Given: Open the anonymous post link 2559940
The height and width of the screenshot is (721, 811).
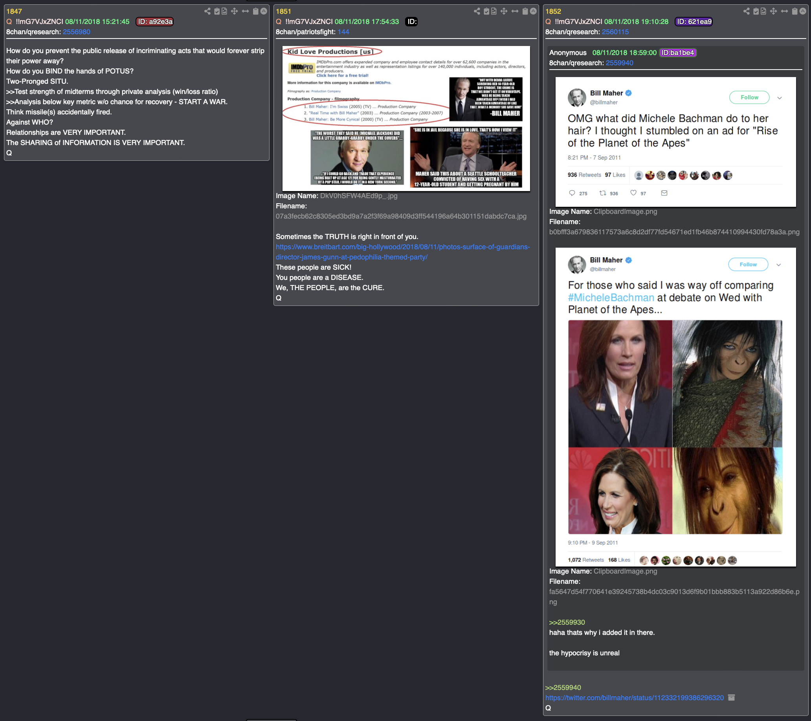Looking at the screenshot, I should click(x=619, y=63).
